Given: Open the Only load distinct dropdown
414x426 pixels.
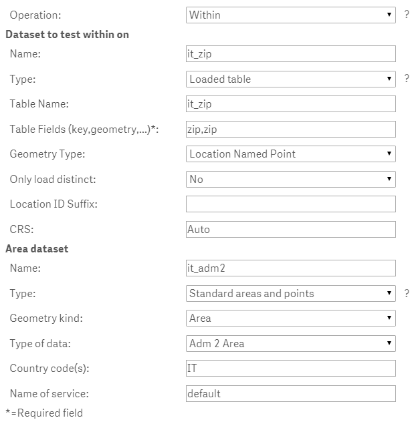Looking at the screenshot, I should click(290, 179).
